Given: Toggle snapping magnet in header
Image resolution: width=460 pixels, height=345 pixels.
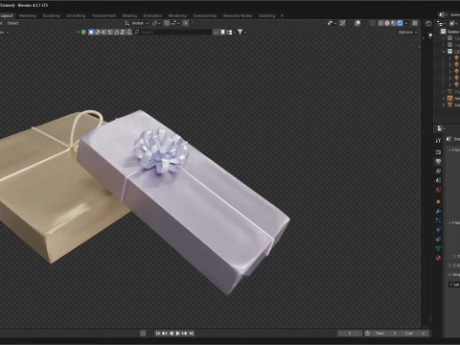Looking at the screenshot, I should [x=167, y=23].
